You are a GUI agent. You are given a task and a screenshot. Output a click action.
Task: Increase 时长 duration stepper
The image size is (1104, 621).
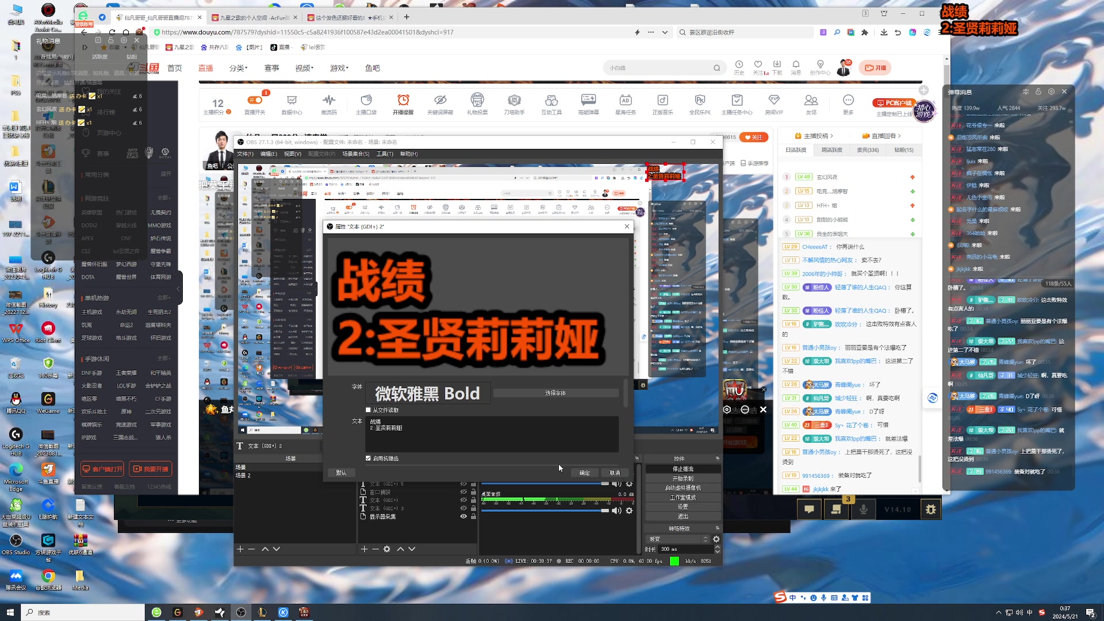717,547
